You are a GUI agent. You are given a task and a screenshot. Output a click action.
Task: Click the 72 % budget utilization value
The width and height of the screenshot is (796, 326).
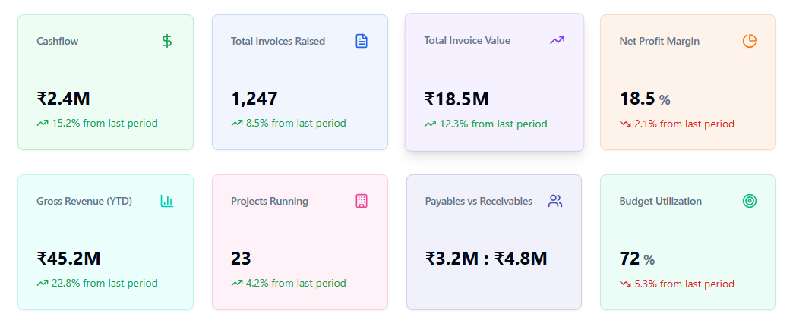(x=636, y=259)
